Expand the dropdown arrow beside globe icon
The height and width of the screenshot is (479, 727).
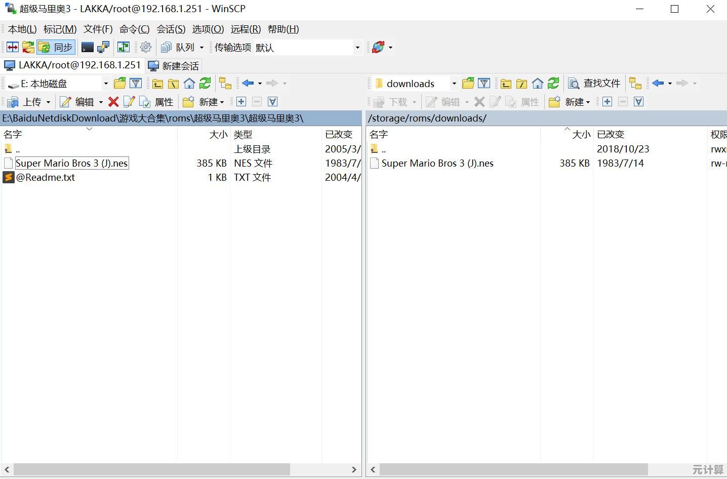pos(390,48)
